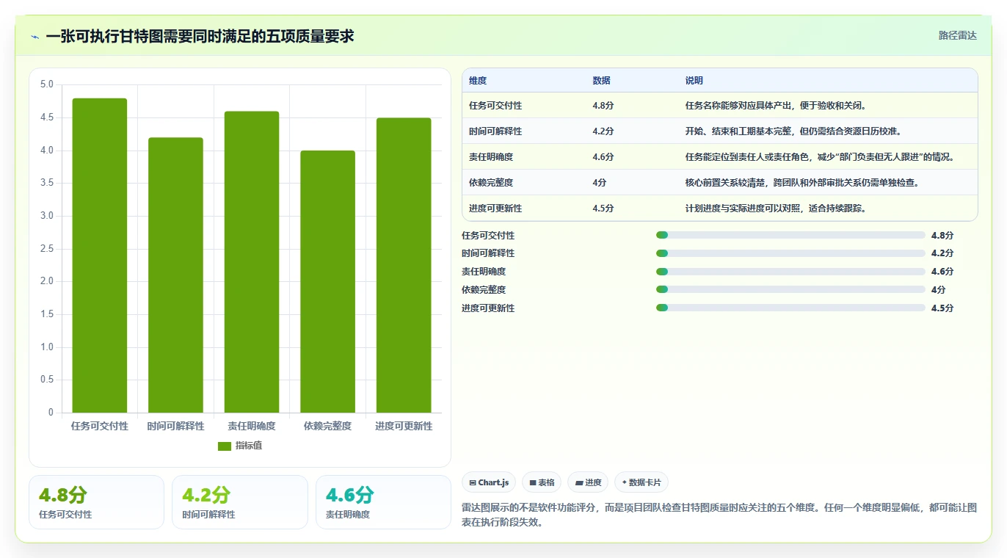Screen dimensions: 1007x558
Task: Click the 4分 value beside progress bar
Action: (939, 290)
